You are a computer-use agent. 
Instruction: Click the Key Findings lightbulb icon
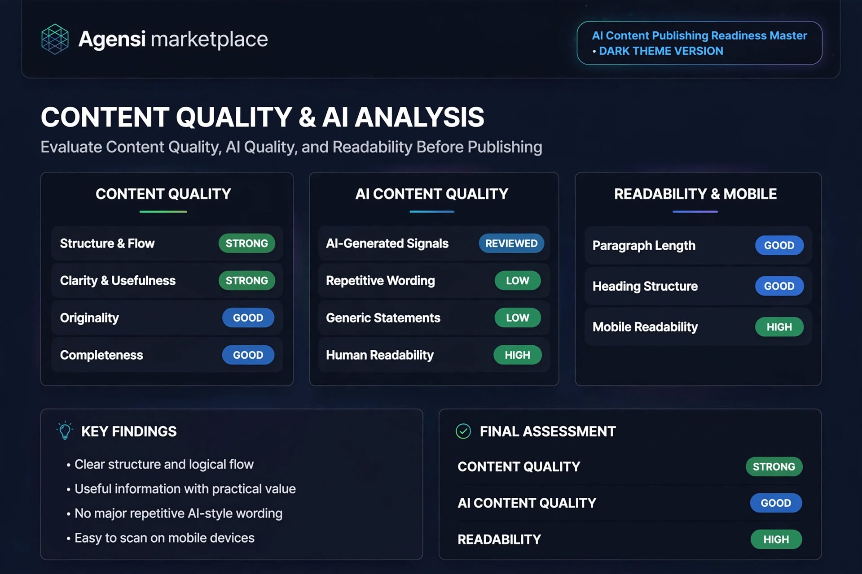[65, 430]
